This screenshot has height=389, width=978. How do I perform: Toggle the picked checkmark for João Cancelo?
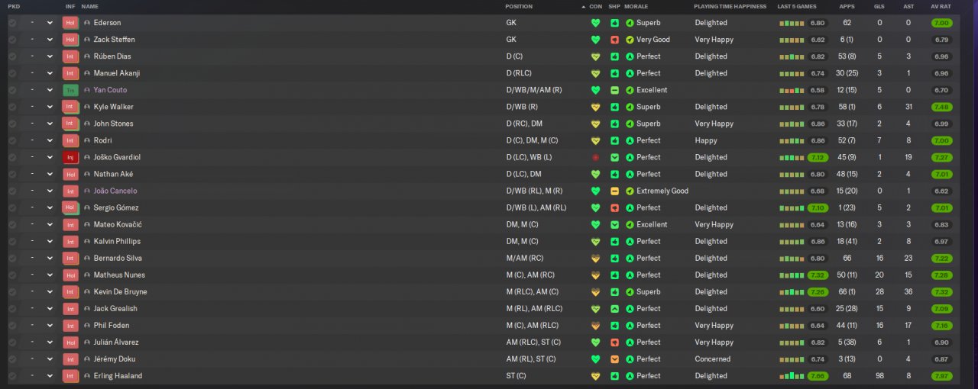pyautogui.click(x=12, y=191)
